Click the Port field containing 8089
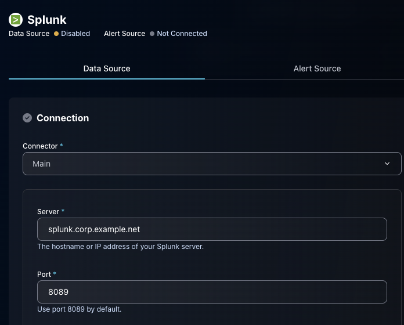This screenshot has width=404, height=325. (x=212, y=292)
